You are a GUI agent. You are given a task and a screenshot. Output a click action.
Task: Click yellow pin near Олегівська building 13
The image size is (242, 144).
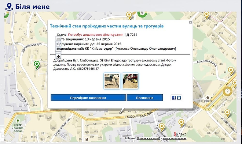pos(231,71)
